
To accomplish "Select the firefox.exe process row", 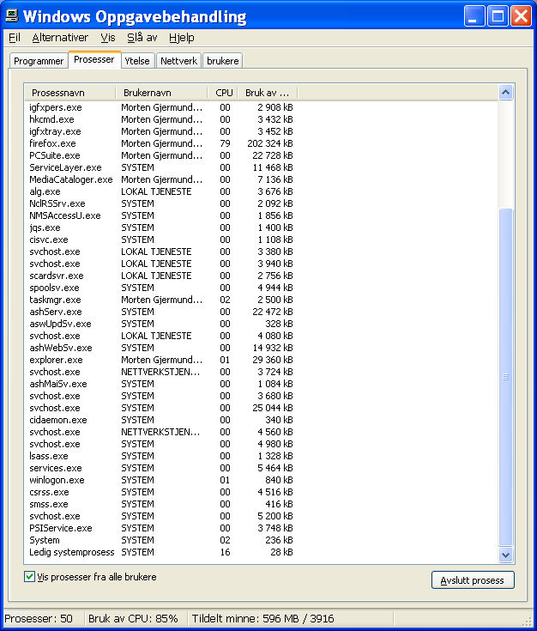I will click(161, 143).
